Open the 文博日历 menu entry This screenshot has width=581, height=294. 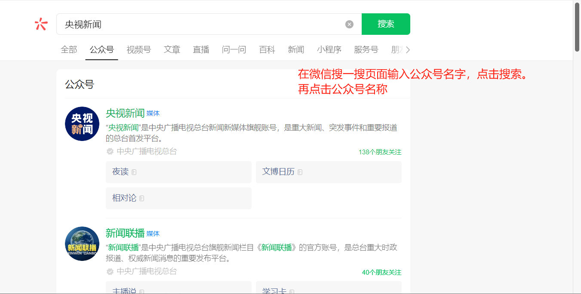tap(278, 172)
